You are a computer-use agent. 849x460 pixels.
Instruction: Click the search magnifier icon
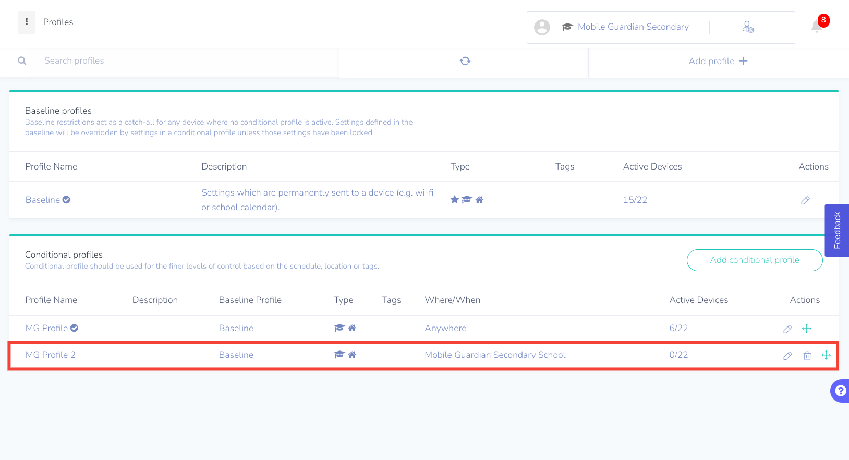[22, 60]
